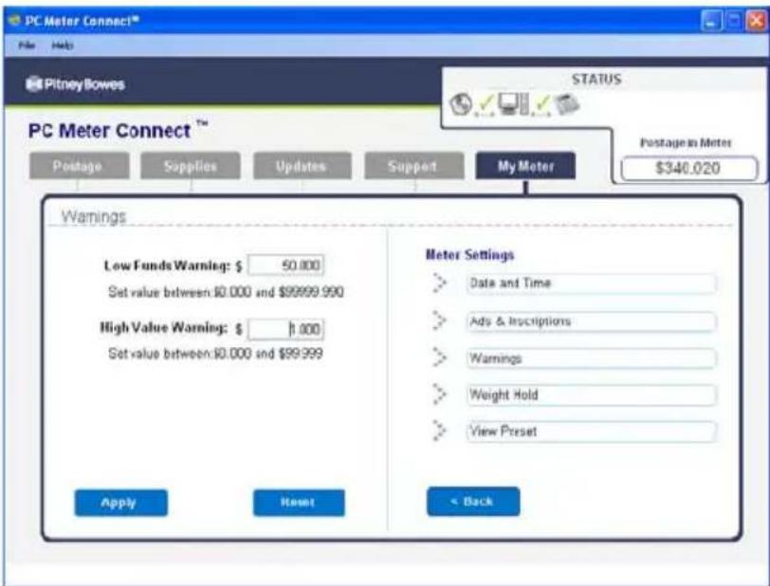Click the Low Funds Warning label
This screenshot has height=586, width=770.
click(x=167, y=266)
